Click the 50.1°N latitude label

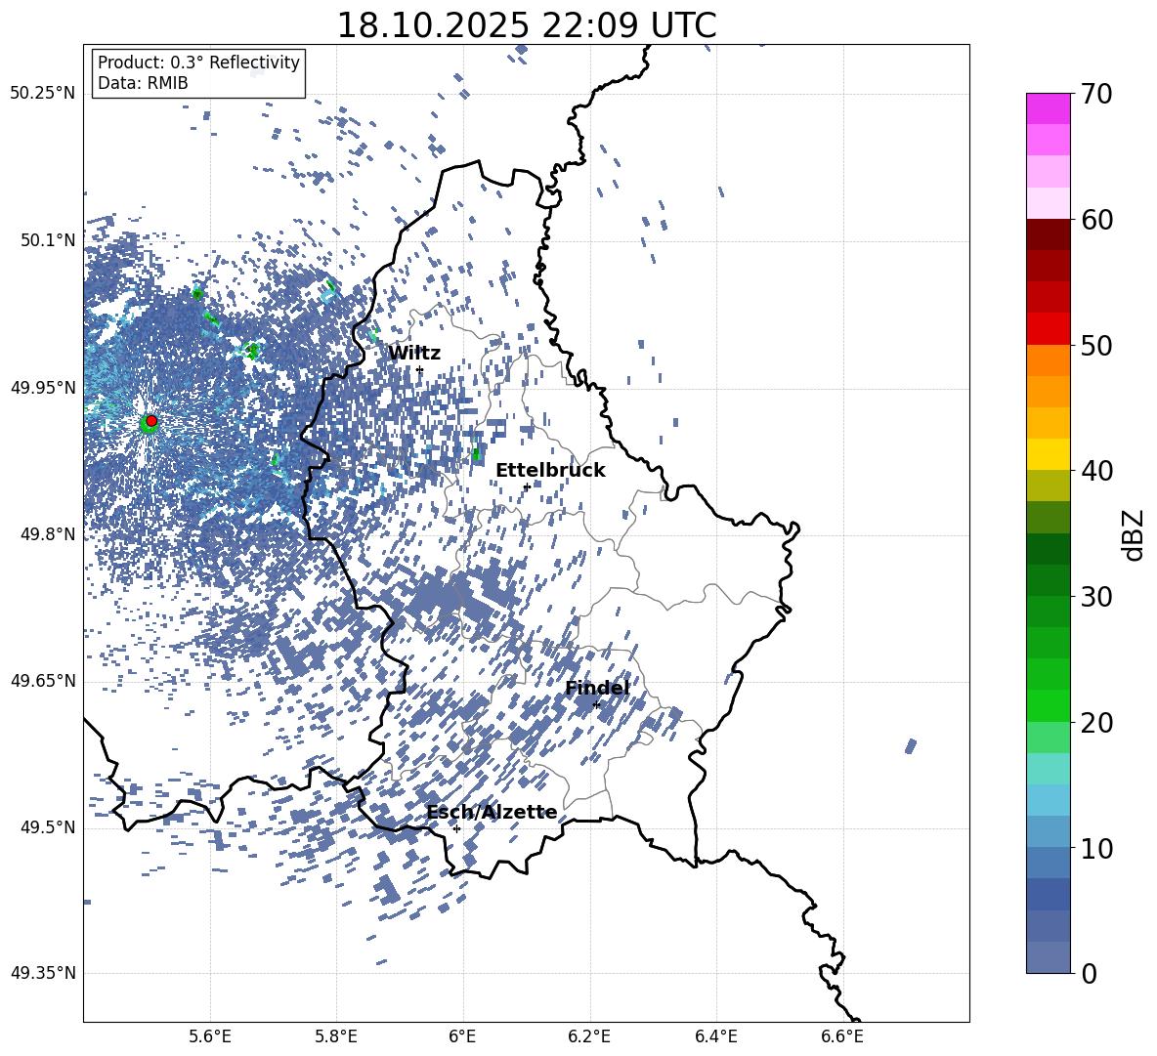48,240
